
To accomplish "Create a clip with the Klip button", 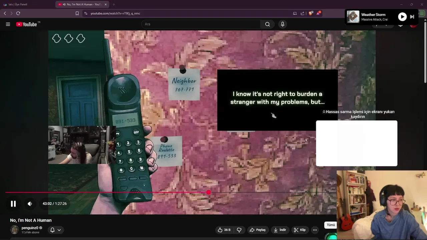I will pyautogui.click(x=300, y=230).
